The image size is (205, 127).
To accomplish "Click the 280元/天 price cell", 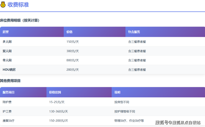I will click(x=73, y=70).
